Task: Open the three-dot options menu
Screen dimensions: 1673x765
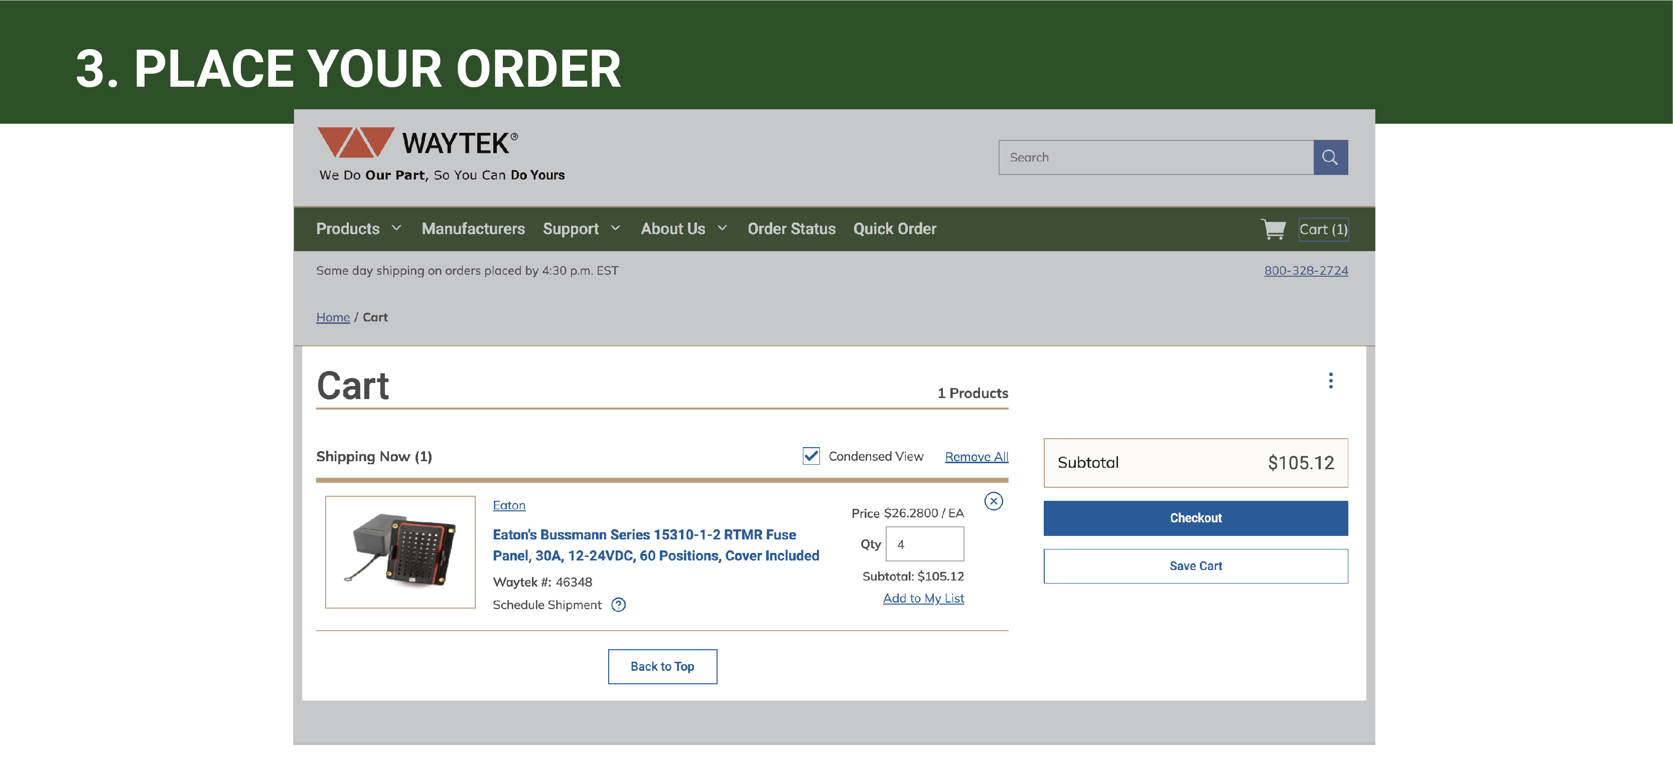Action: click(1330, 381)
